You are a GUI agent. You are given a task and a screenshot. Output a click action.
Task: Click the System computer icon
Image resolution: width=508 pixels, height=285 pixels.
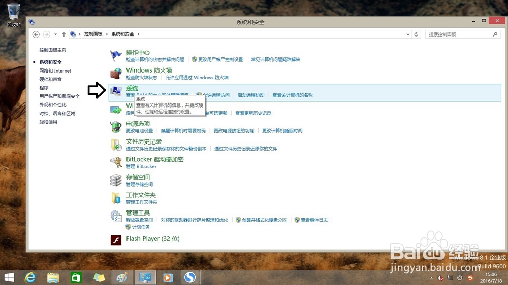[116, 91]
